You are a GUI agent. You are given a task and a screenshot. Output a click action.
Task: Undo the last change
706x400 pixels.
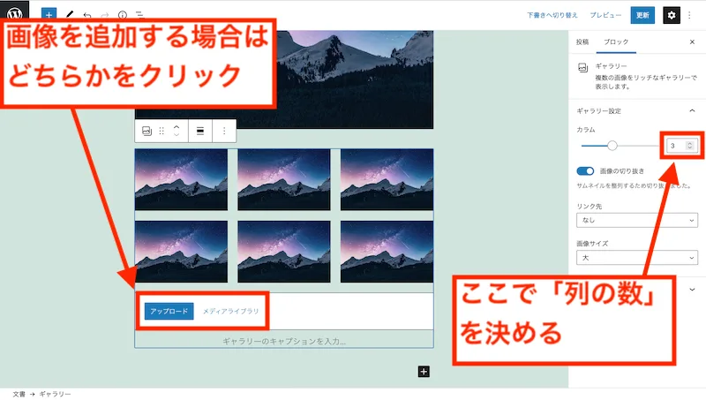pyautogui.click(x=87, y=15)
